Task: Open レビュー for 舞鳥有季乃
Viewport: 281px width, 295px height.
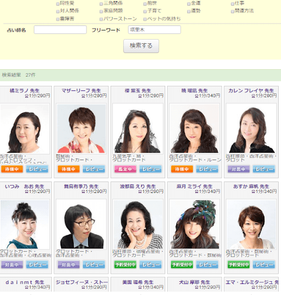Action: tap(94, 264)
